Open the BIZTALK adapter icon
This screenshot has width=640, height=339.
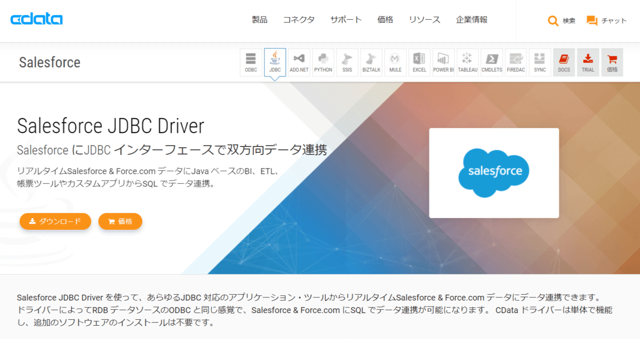[x=371, y=62]
